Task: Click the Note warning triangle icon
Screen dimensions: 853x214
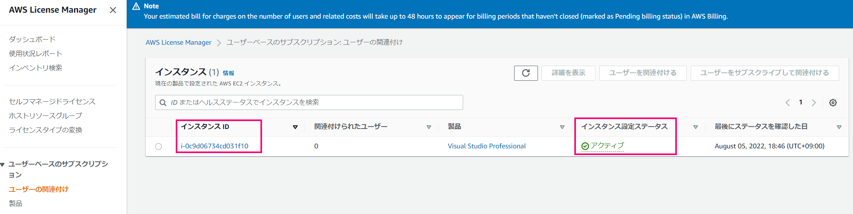Action: coord(136,6)
